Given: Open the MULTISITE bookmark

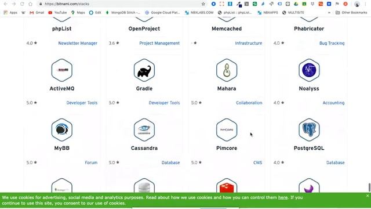Looking at the screenshot, I should tap(293, 13).
